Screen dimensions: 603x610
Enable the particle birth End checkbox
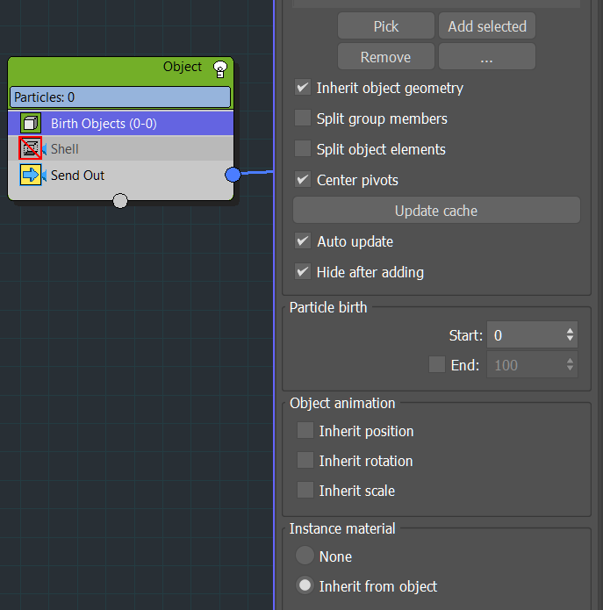pyautogui.click(x=437, y=365)
